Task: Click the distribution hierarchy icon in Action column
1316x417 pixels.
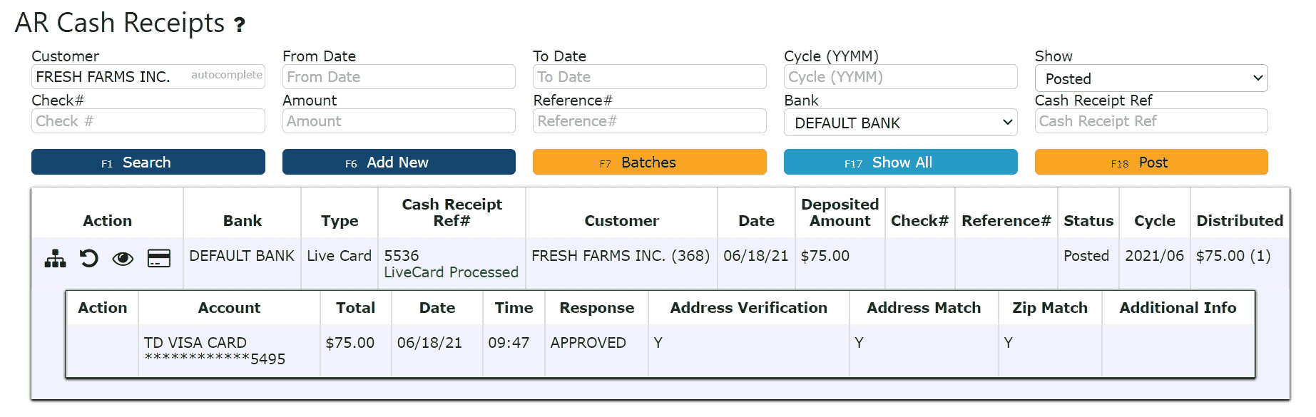Action: point(55,258)
